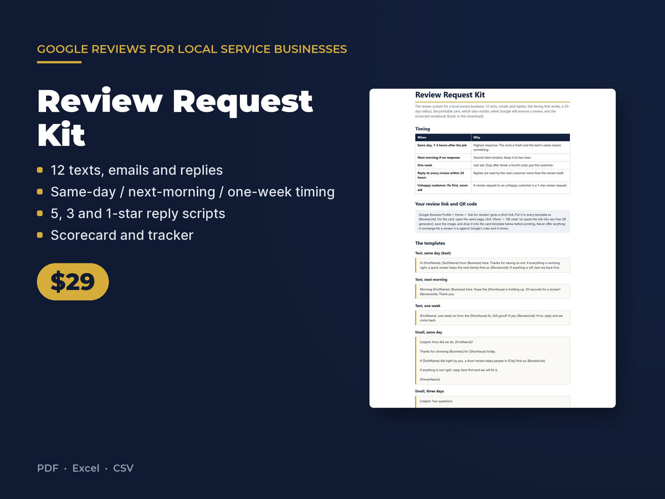665x499 pixels.
Task: Click the 'PDF' format label
Action: tap(48, 468)
